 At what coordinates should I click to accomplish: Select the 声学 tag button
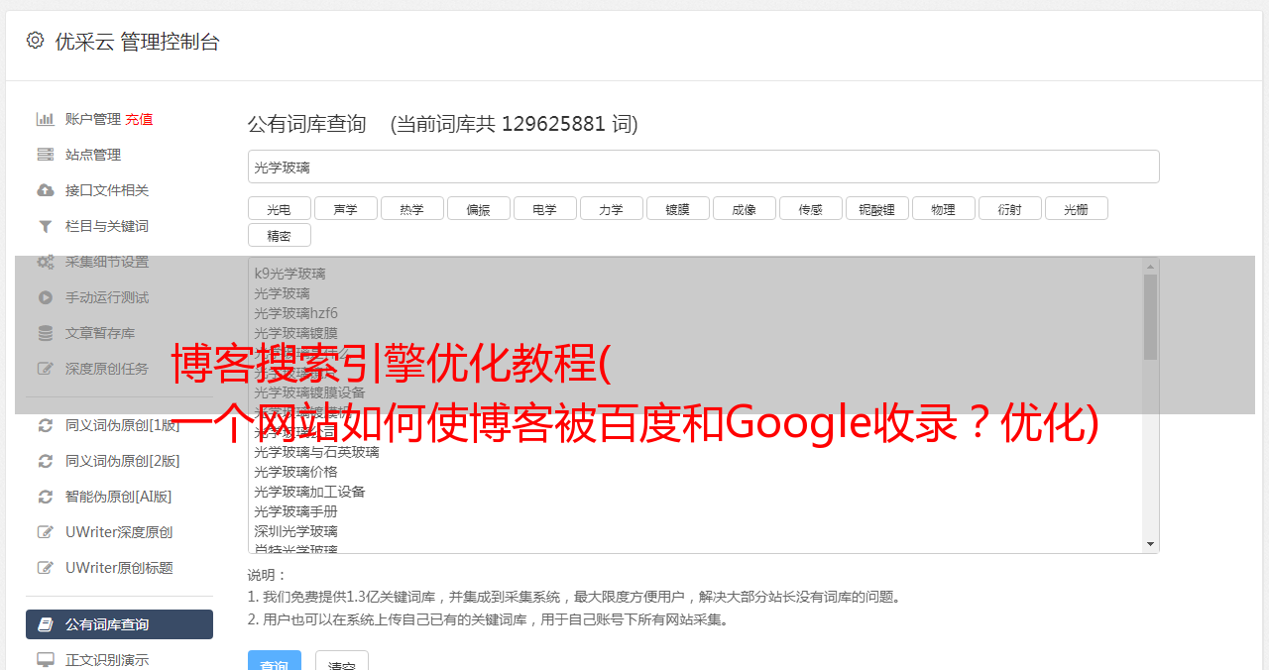tap(346, 208)
